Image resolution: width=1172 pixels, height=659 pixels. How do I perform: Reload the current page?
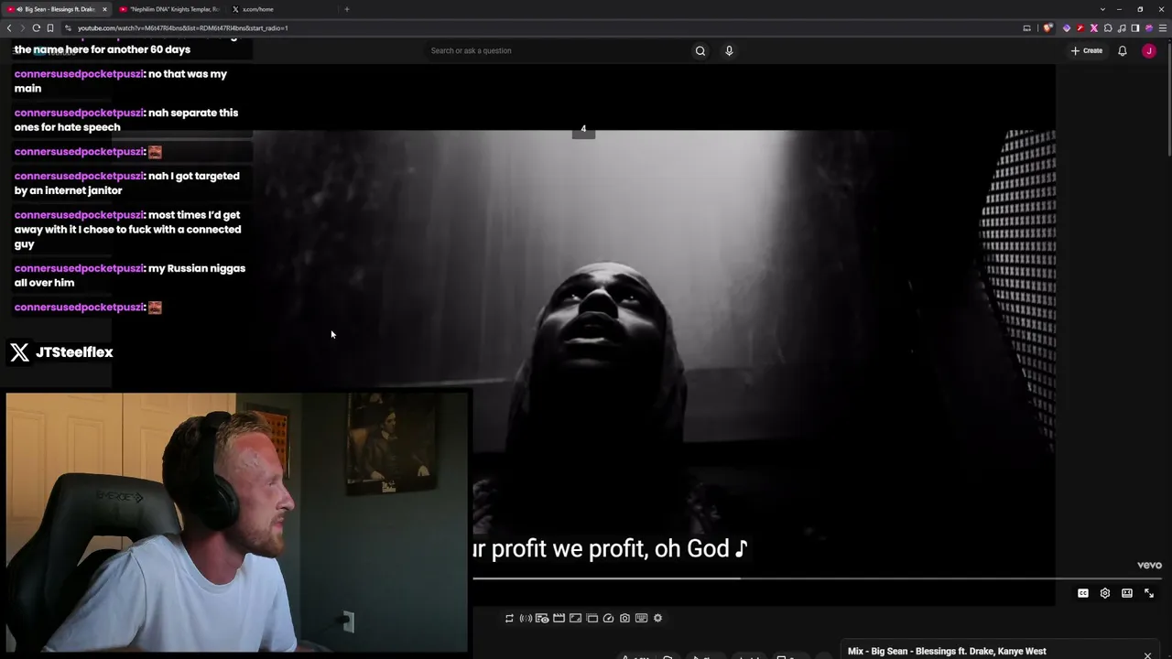(x=36, y=28)
